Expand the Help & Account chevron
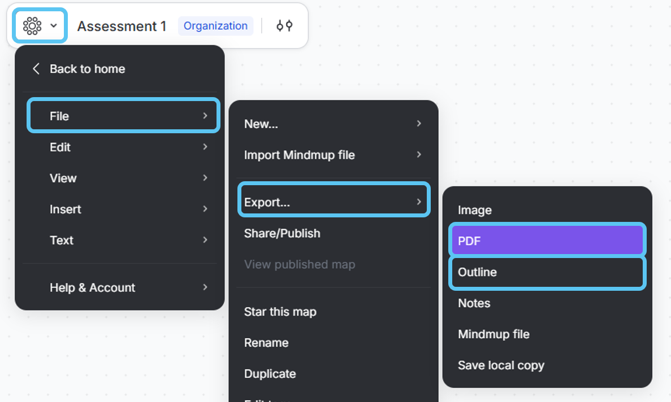The image size is (671, 402). pyautogui.click(x=205, y=287)
